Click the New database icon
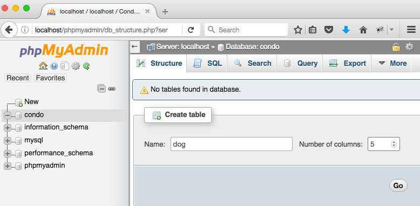This screenshot has width=420, height=206. point(18,102)
